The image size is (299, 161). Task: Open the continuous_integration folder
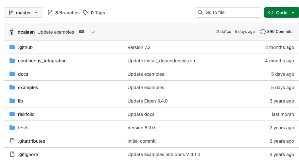click(42, 61)
